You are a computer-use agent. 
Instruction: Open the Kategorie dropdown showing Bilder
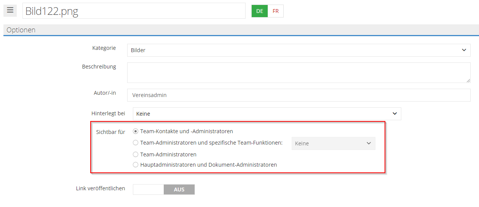[x=299, y=50]
